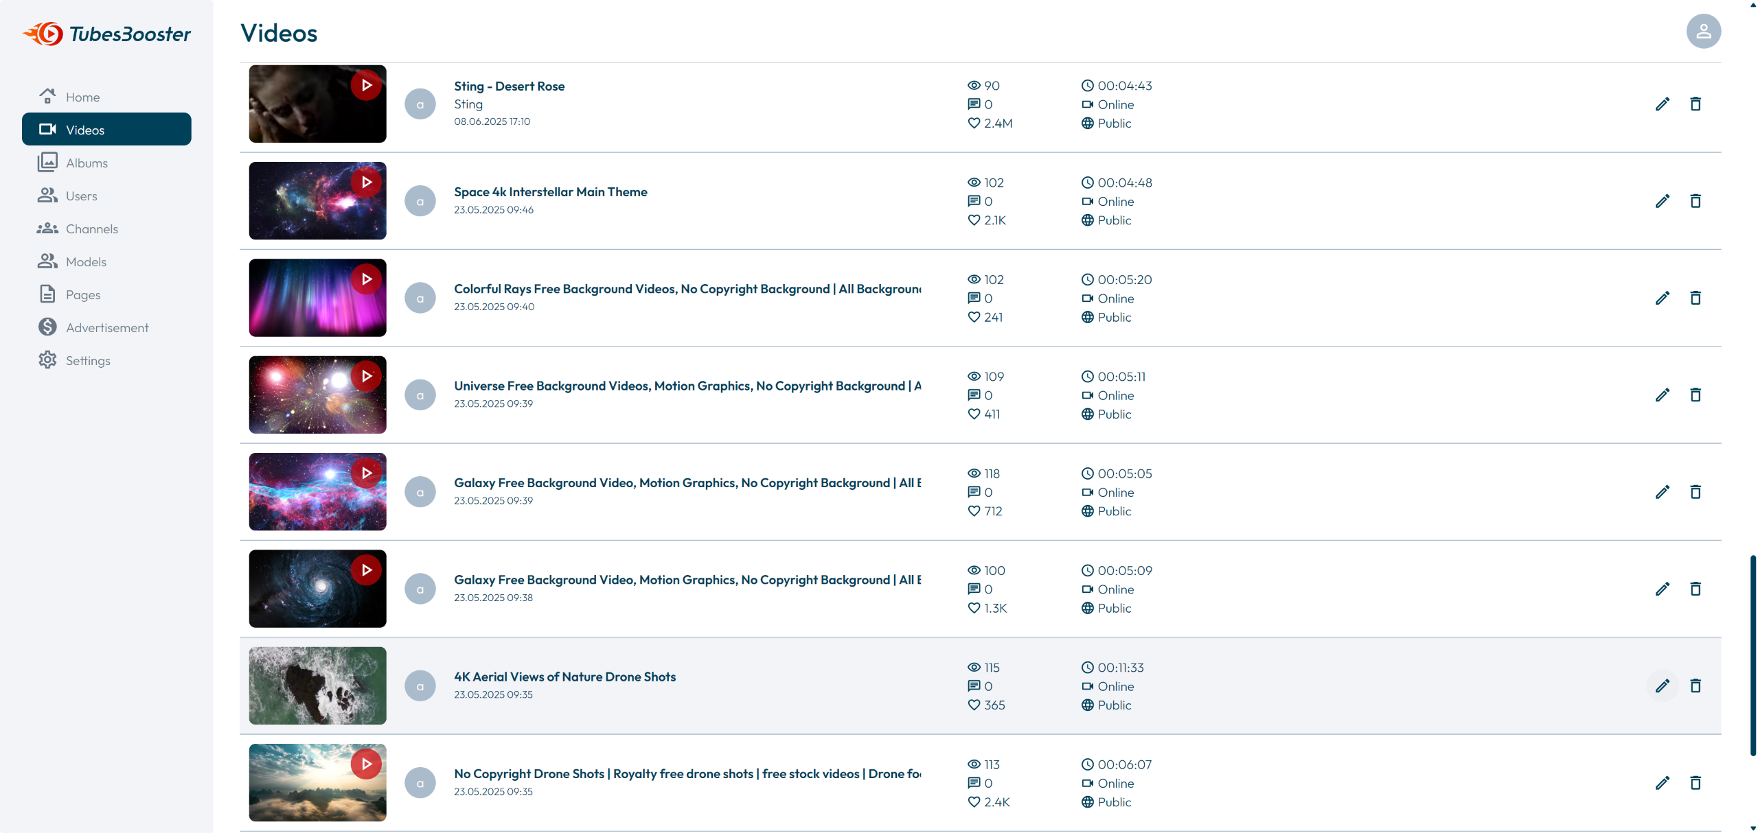Screen dimensions: 1758x833
Task: Play the Sting - Desert Rose thumbnail video
Action: pyautogui.click(x=366, y=85)
